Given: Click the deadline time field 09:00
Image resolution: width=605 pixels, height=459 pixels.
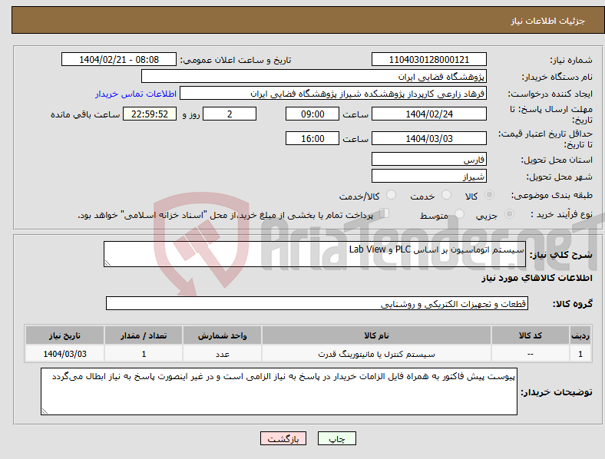Looking at the screenshot, I should pyautogui.click(x=312, y=114).
